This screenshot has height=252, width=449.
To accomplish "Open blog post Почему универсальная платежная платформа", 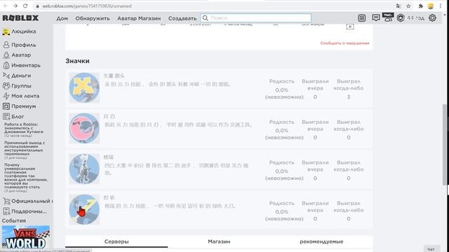I will (x=26, y=178).
